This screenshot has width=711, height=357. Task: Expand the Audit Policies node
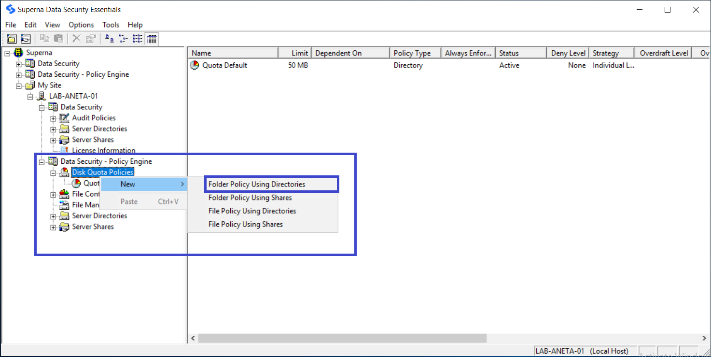pyautogui.click(x=53, y=118)
